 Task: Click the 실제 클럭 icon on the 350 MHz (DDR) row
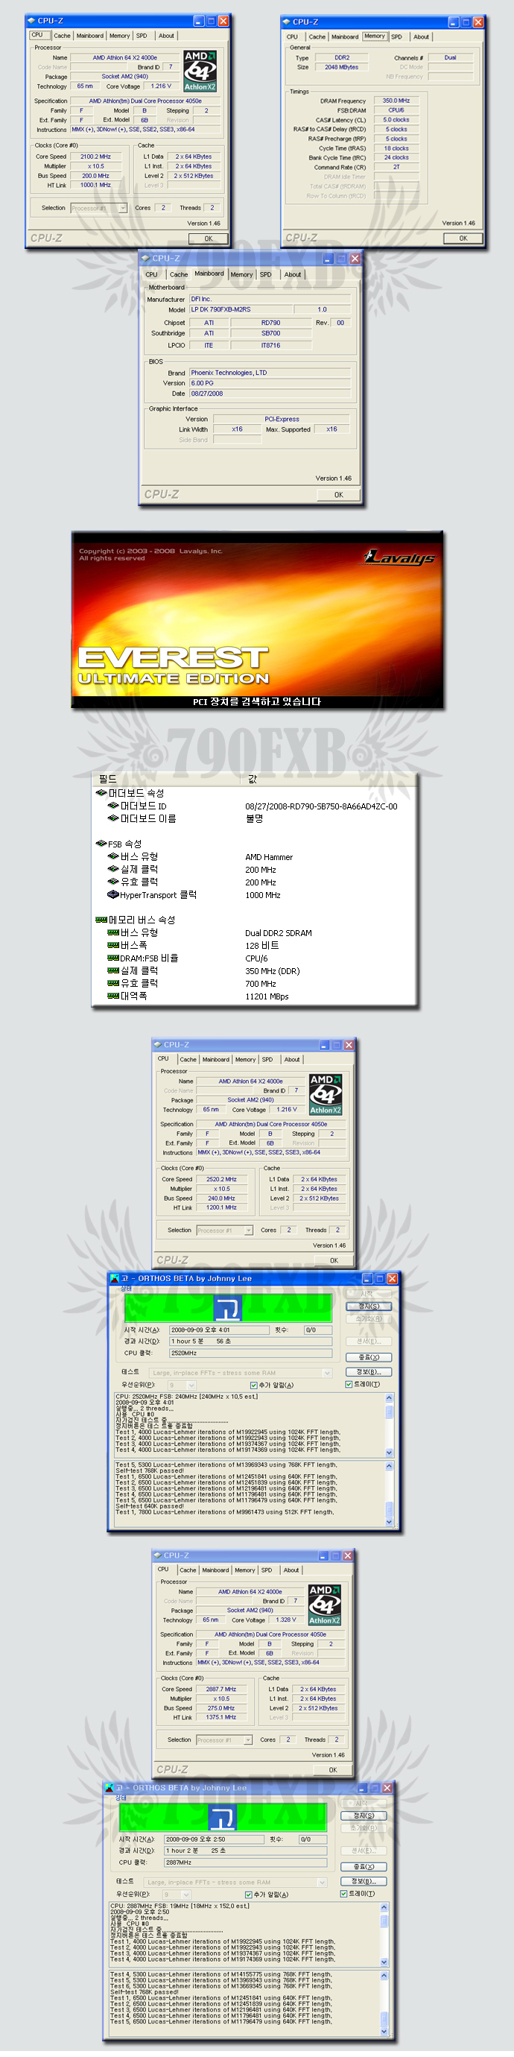[113, 970]
